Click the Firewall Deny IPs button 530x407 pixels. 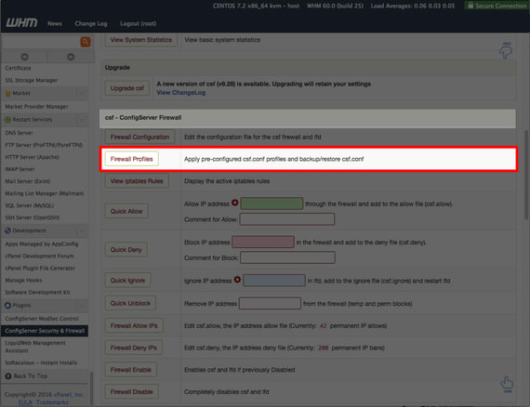coord(133,348)
